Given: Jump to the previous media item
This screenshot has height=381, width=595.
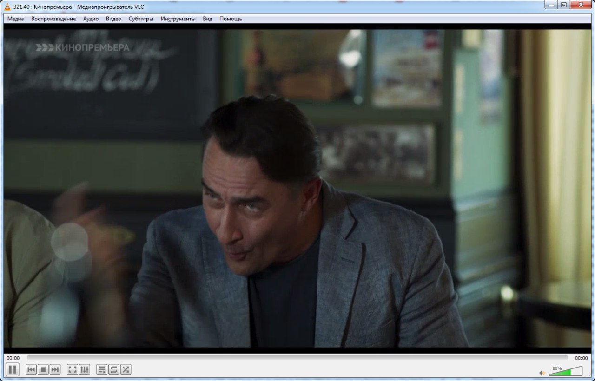Looking at the screenshot, I should 31,370.
